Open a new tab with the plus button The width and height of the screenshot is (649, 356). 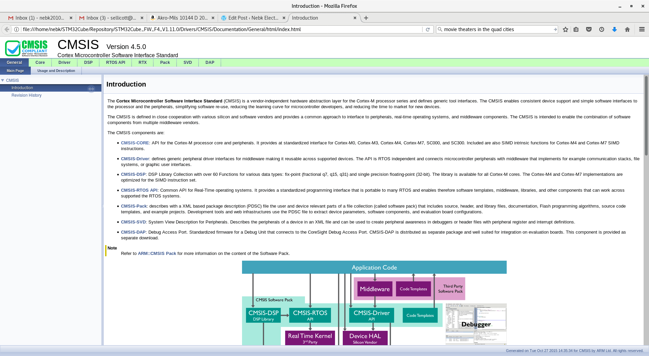(366, 18)
